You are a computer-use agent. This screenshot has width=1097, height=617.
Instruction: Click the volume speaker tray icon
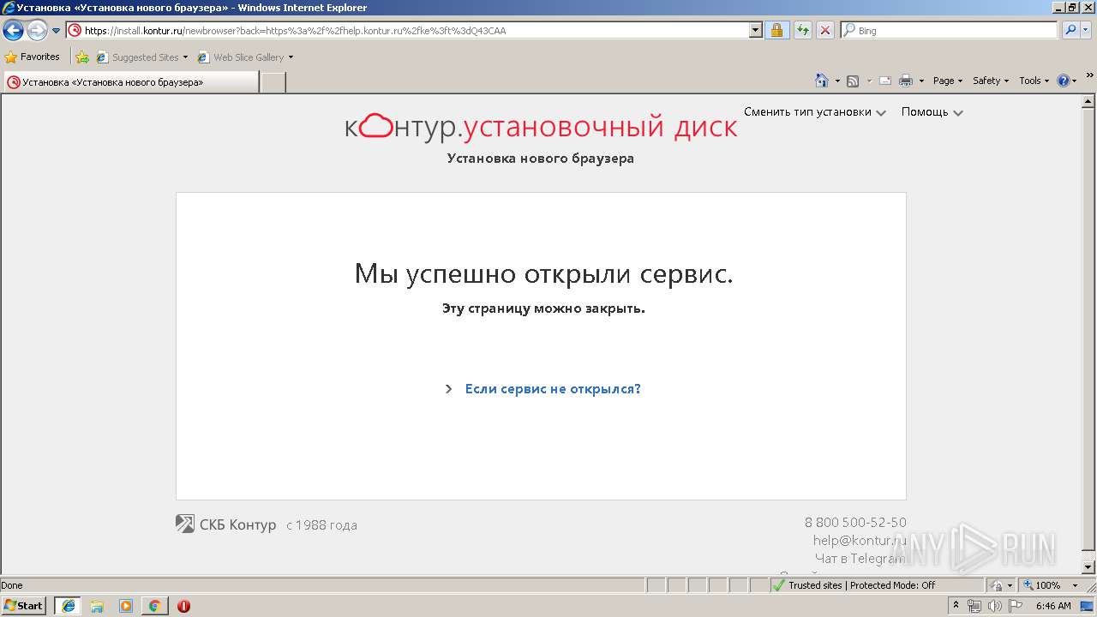pyautogui.click(x=994, y=606)
